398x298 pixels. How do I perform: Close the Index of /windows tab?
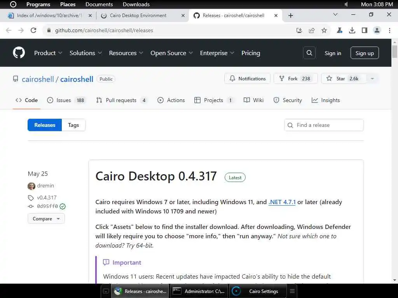click(90, 16)
